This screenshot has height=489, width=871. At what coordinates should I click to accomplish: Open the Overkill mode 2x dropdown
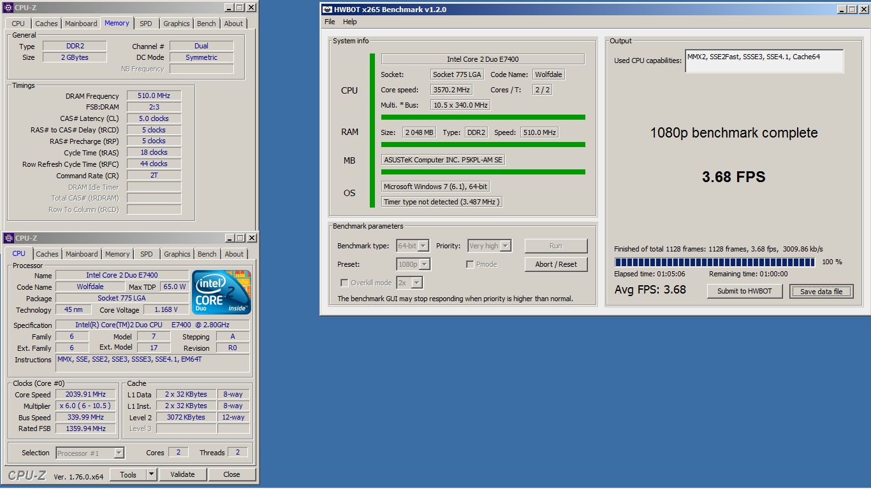click(409, 283)
